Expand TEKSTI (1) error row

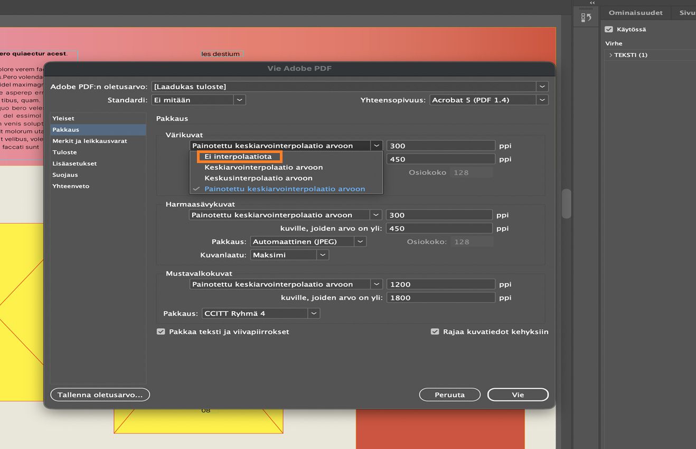point(610,55)
